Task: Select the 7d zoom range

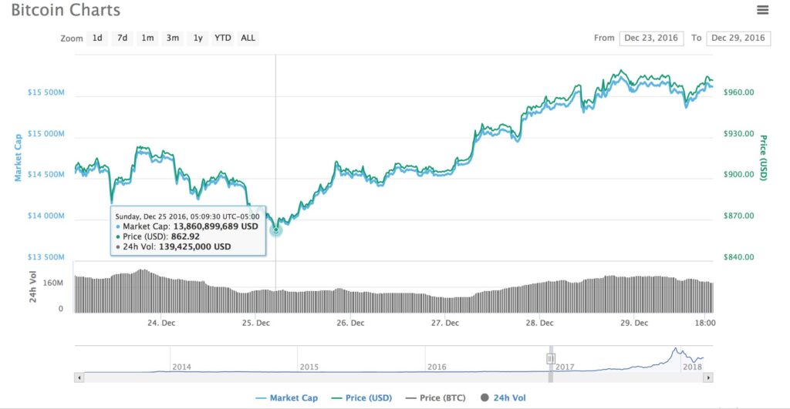Action: (x=123, y=39)
